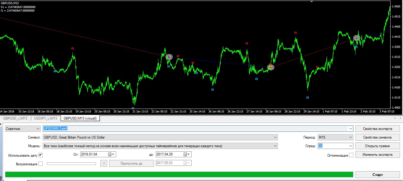The image size is (403, 181).
Task: Open the "Символ" GBPUSD dropdown
Action: tap(160, 137)
